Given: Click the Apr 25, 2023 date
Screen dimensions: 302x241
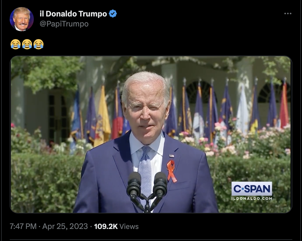Looking at the screenshot, I should pyautogui.click(x=65, y=226).
